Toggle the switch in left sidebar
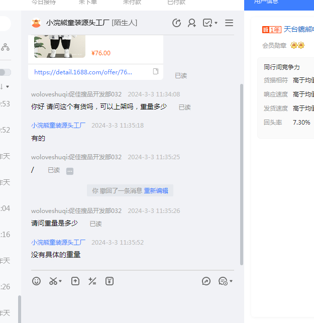 pos(5,72)
